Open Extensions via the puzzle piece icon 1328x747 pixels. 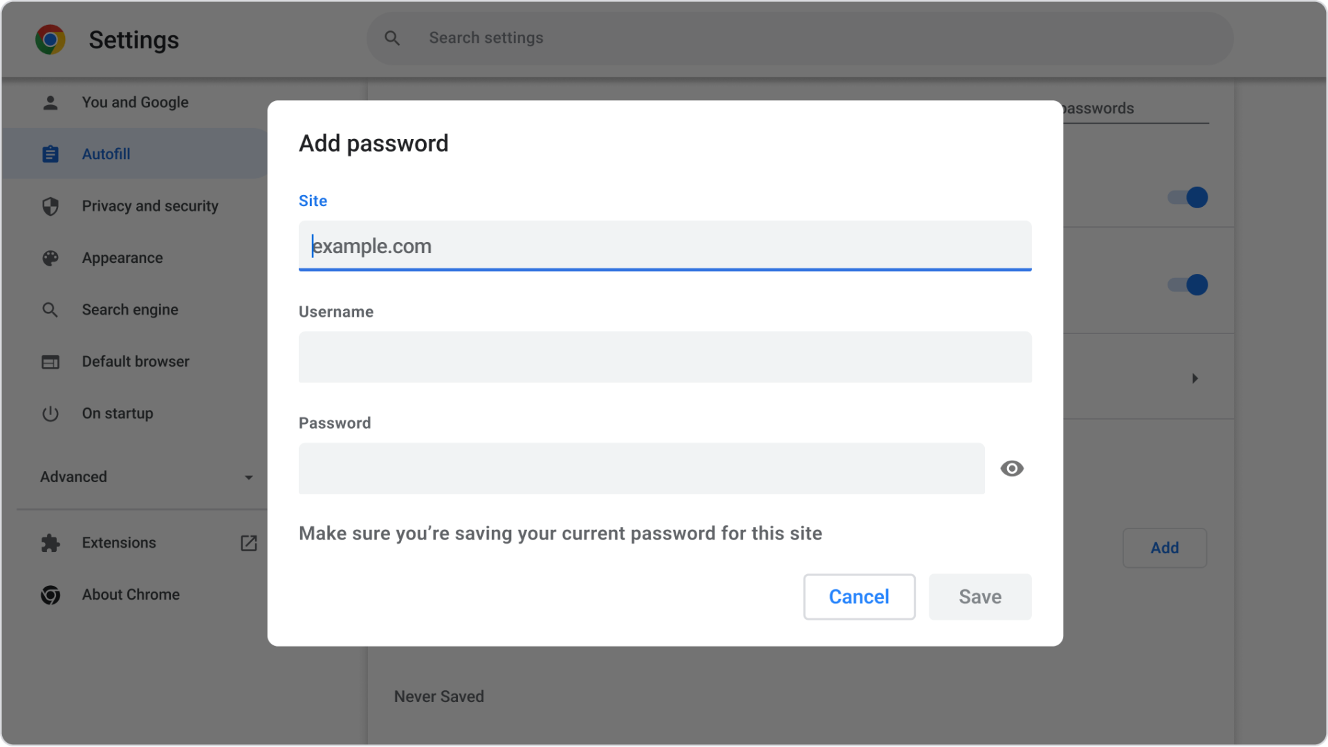pyautogui.click(x=50, y=542)
